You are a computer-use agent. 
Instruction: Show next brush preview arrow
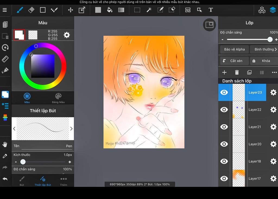71,129
